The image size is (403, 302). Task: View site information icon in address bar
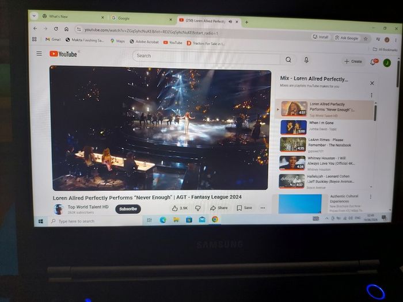(79, 30)
